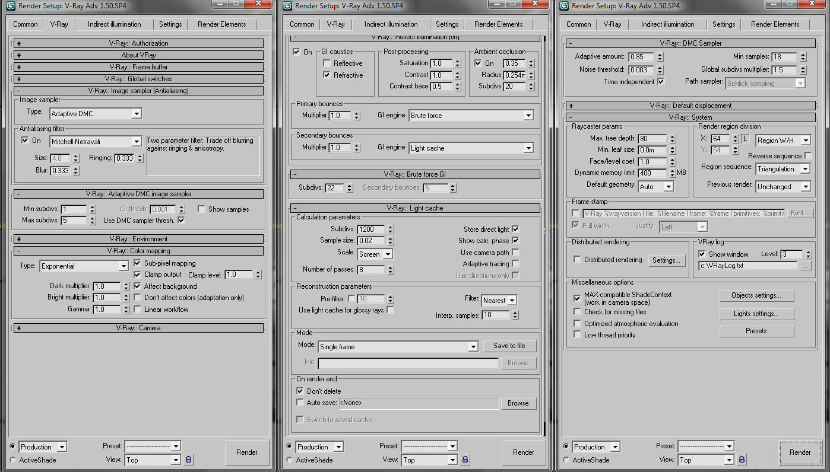This screenshot has height=472, width=830.
Task: Click the Save to file button
Action: click(509, 346)
